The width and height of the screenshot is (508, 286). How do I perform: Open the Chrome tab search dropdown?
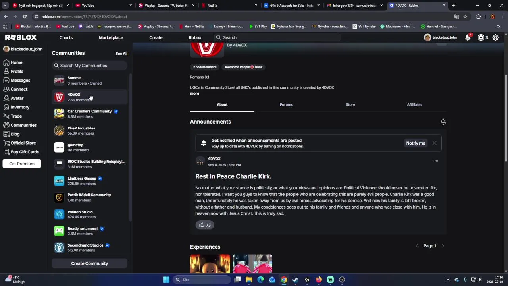tap(5, 6)
